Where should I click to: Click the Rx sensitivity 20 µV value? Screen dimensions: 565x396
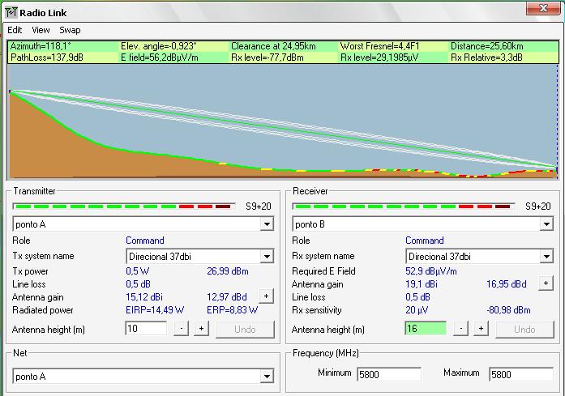417,310
